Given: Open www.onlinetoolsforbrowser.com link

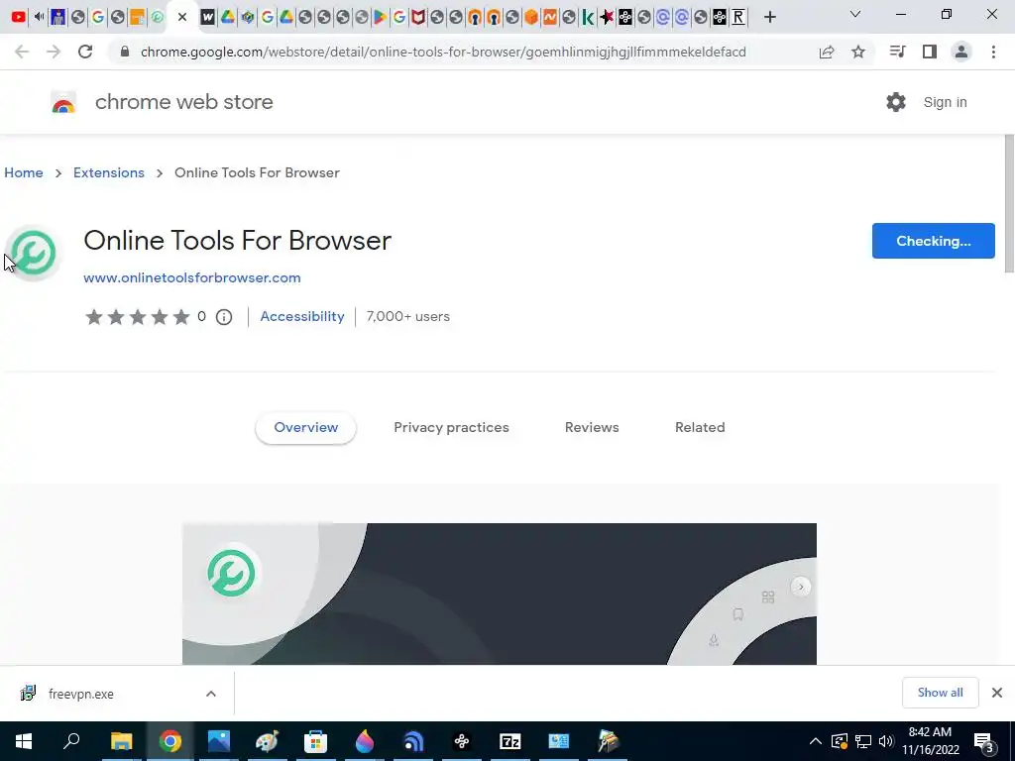Looking at the screenshot, I should [192, 277].
